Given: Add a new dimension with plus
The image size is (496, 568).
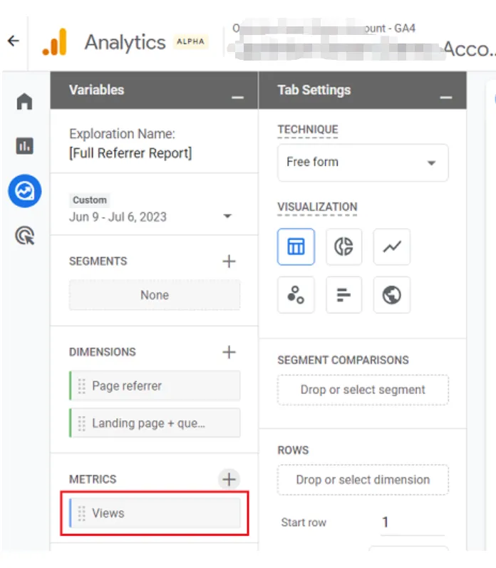Looking at the screenshot, I should point(229,352).
